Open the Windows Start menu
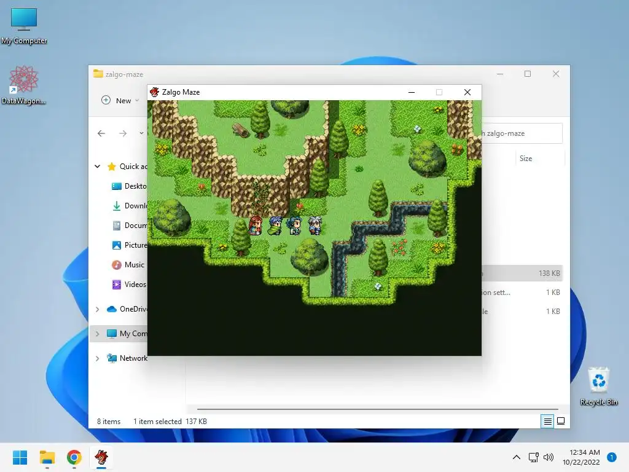Image resolution: width=629 pixels, height=472 pixels. point(20,457)
